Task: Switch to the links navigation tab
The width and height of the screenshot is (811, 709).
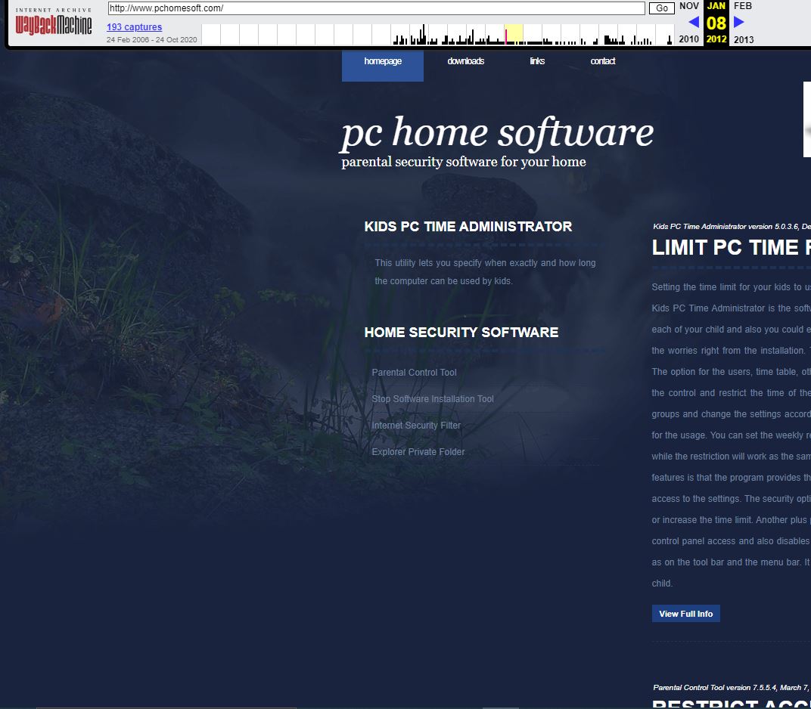Action: pos(537,61)
